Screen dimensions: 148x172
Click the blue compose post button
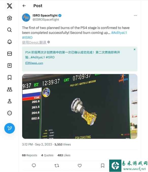coord(10,128)
